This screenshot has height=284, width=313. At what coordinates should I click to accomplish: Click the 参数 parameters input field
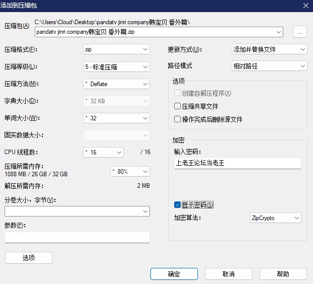(x=77, y=237)
